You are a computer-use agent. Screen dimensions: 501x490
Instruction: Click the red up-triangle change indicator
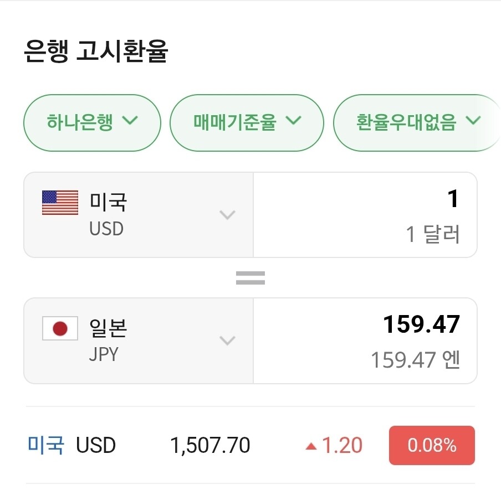tap(311, 445)
